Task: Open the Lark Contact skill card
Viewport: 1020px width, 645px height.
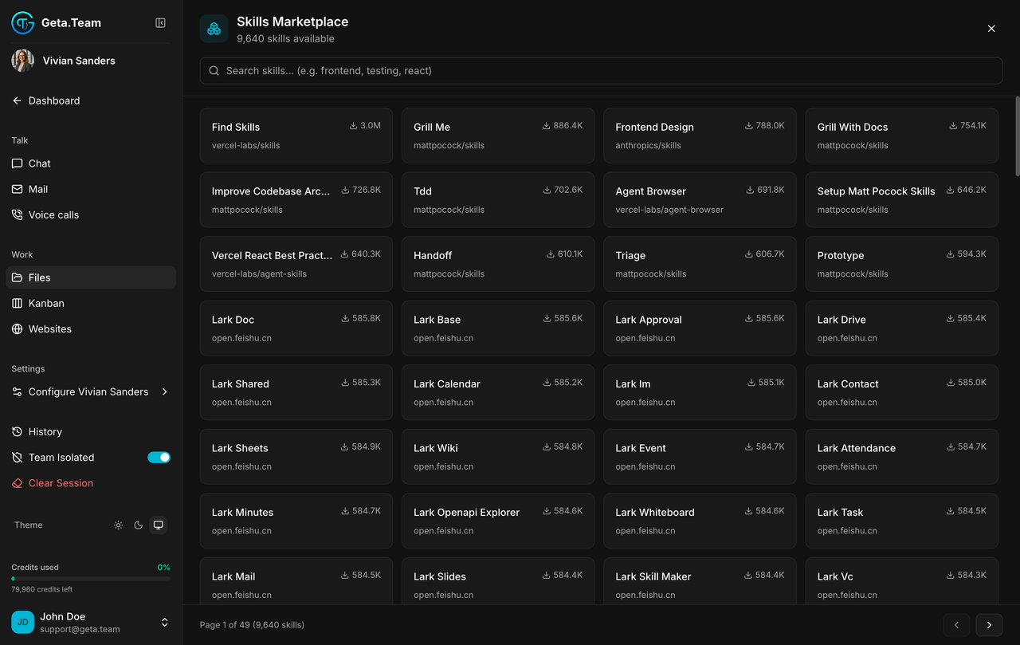Action: click(901, 392)
